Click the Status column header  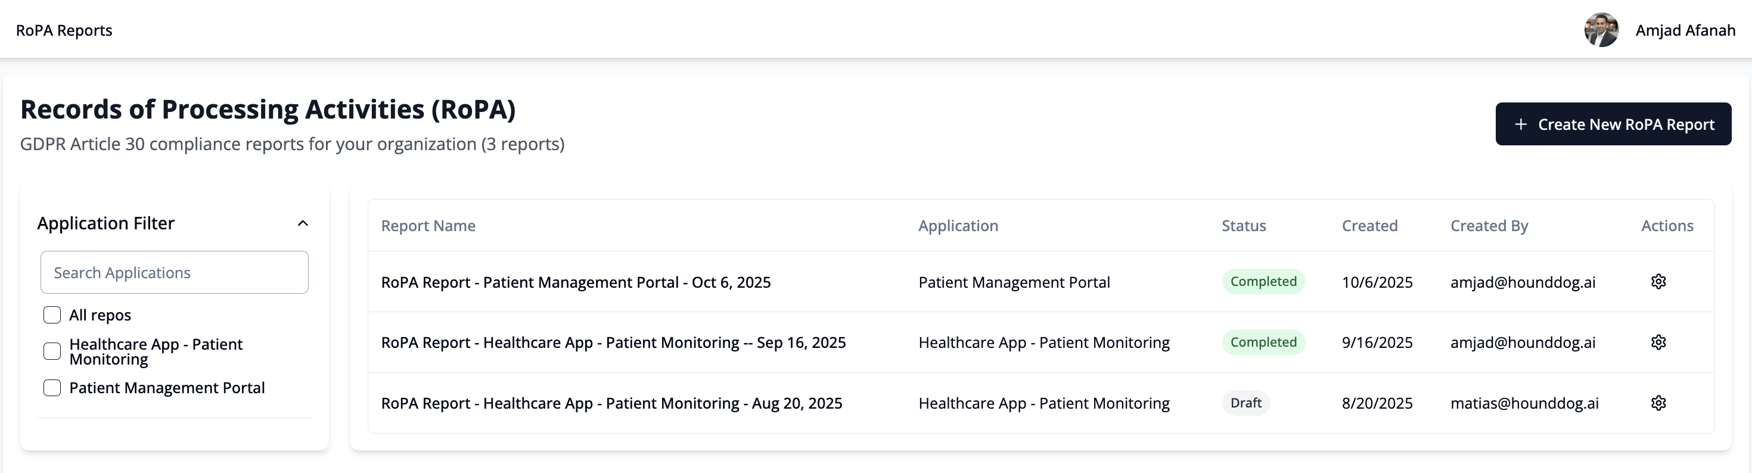[1243, 226]
